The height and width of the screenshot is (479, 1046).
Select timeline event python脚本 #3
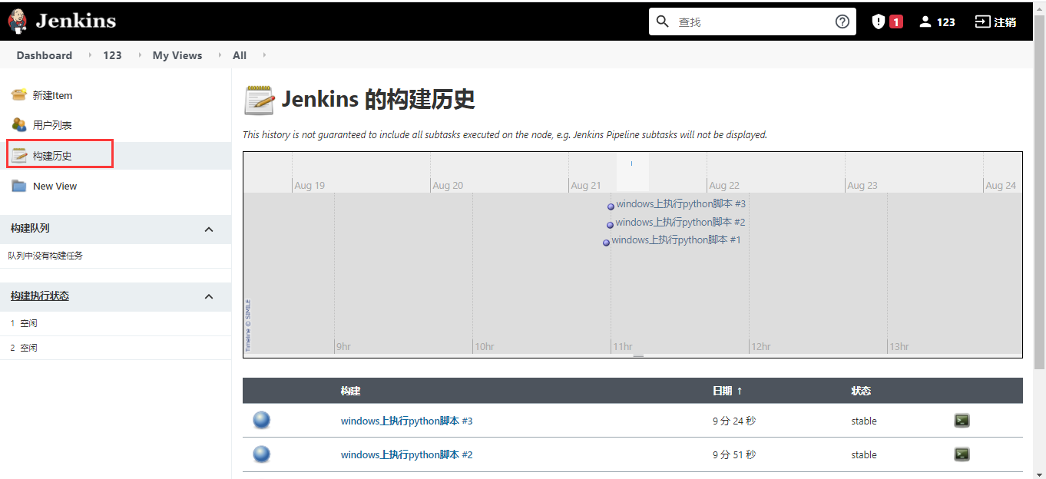click(680, 204)
